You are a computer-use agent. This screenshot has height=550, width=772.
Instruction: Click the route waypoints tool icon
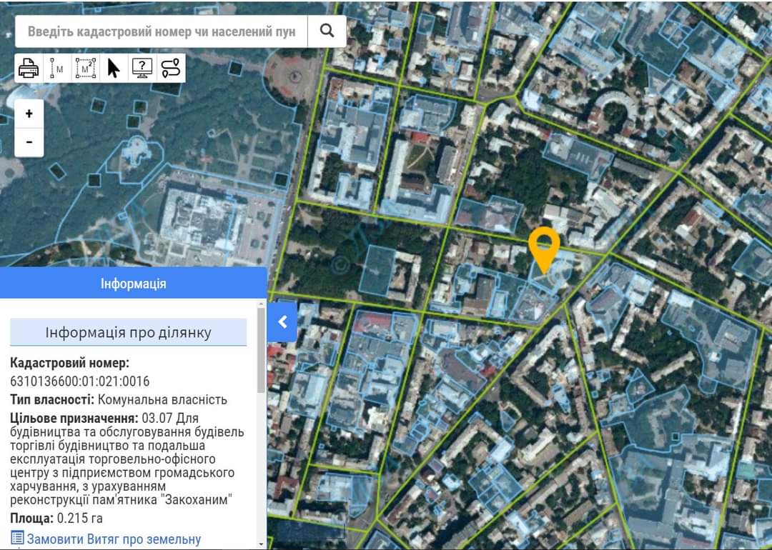tap(171, 68)
